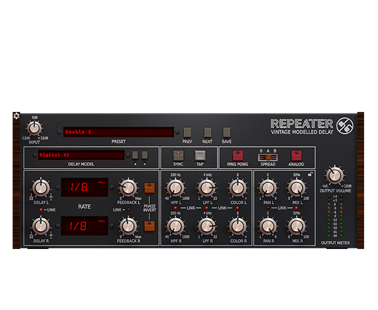Viewport: 378px width, 310px height.
Task: Click the COLOR L knob
Action: (238, 188)
